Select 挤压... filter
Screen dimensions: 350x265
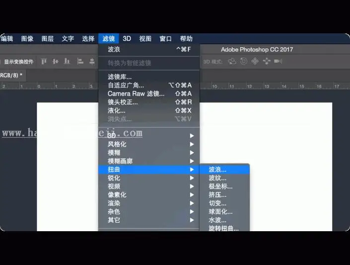coord(224,195)
